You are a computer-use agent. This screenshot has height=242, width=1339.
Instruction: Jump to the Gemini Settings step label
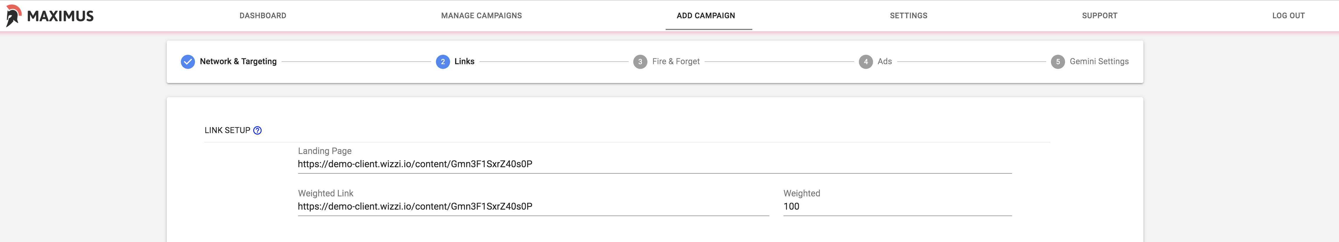point(1099,61)
